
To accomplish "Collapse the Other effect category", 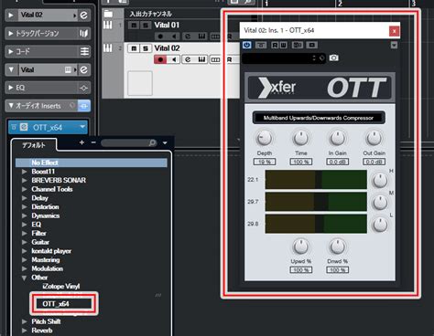I will point(24,278).
